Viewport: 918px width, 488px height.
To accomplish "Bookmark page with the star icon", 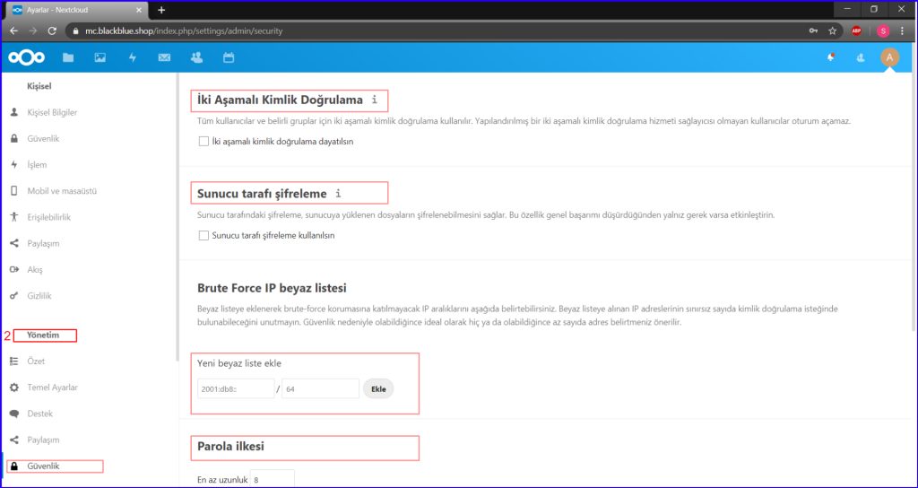I will pos(832,30).
